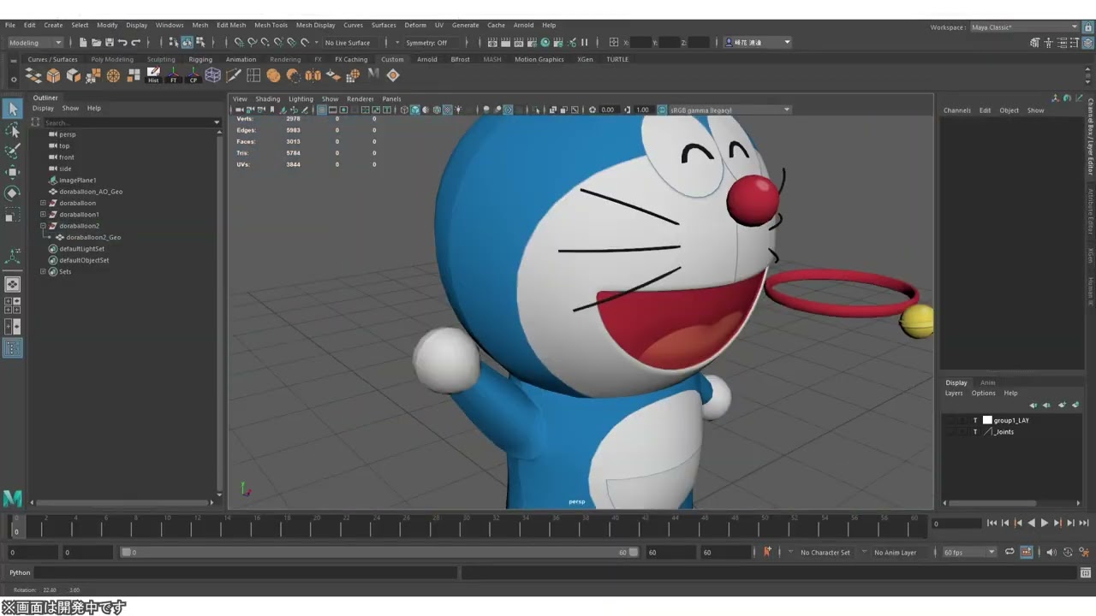Toggle cached playback icon

click(x=1026, y=552)
